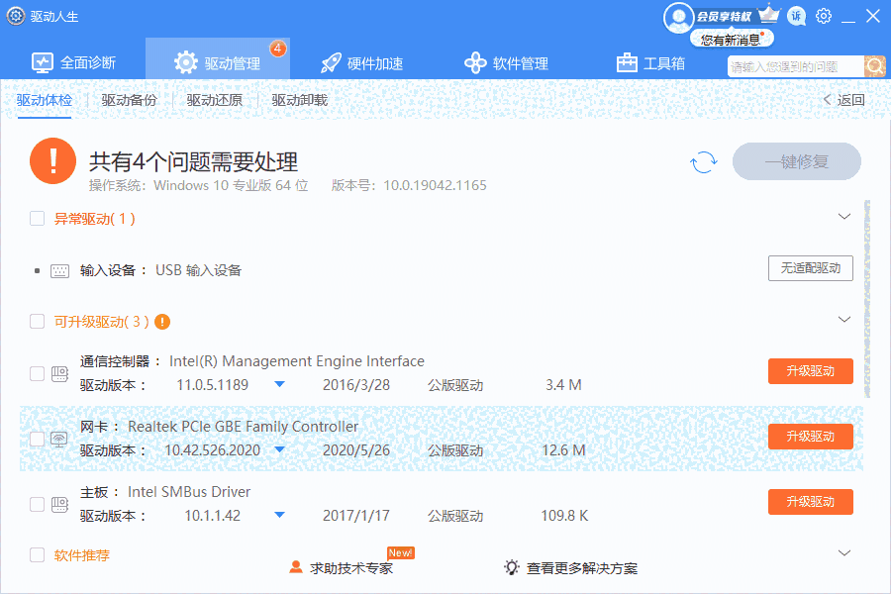
Task: Collapse the 异常驱动 section chevron
Action: point(844,217)
